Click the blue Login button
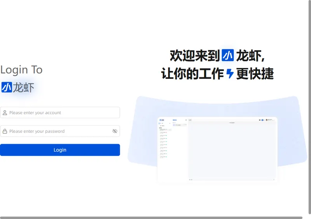 point(60,150)
